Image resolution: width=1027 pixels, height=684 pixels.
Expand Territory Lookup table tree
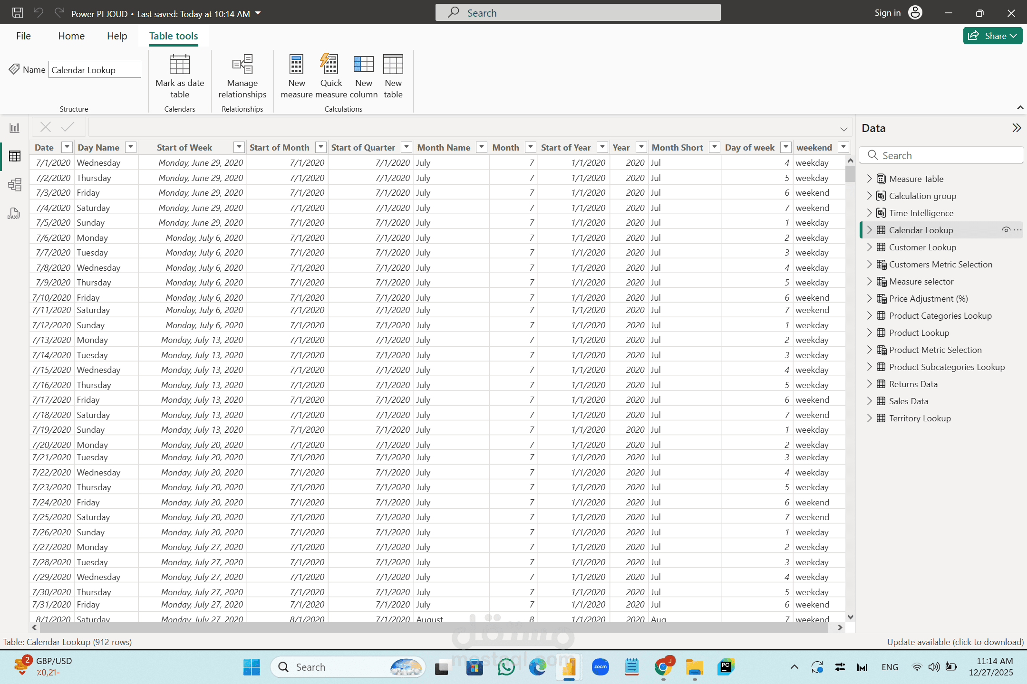tap(870, 418)
